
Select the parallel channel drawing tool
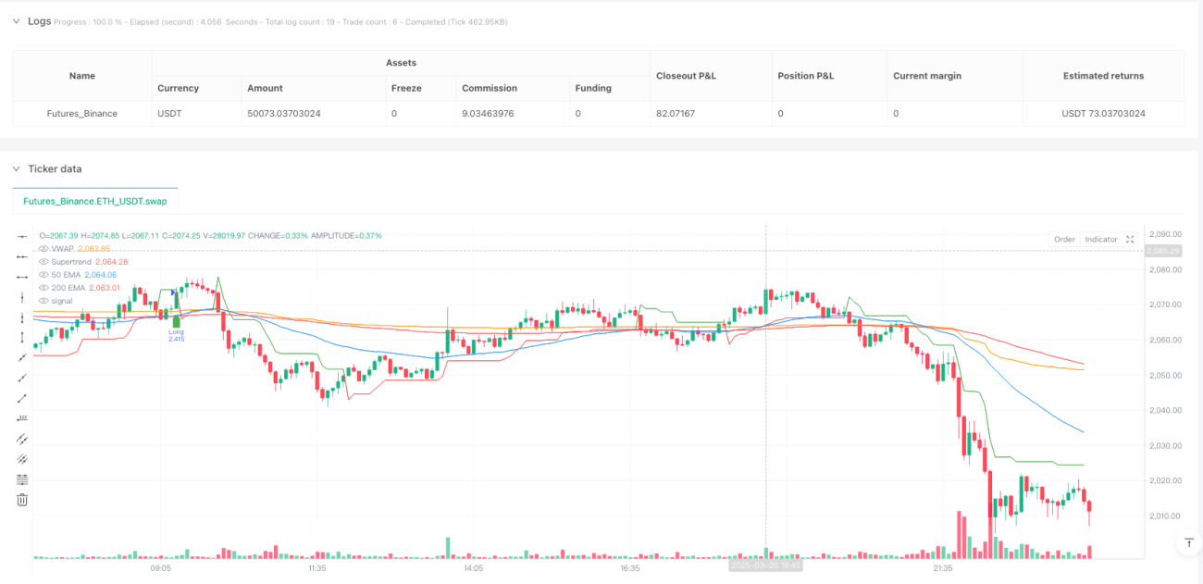[x=22, y=439]
